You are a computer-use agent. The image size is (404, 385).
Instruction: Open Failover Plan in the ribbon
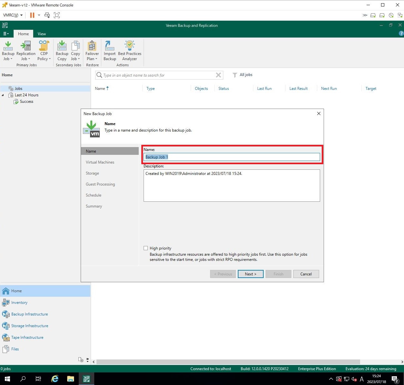92,51
